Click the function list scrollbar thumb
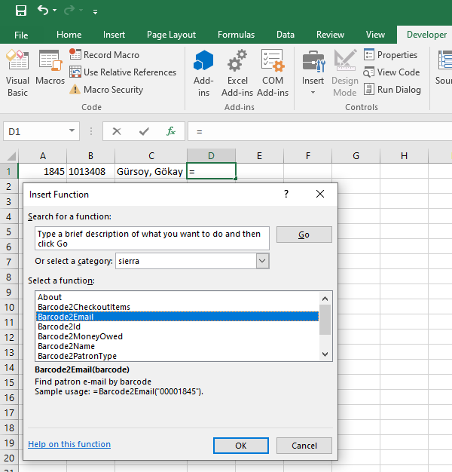Image resolution: width=452 pixels, height=472 pixels. point(325,320)
